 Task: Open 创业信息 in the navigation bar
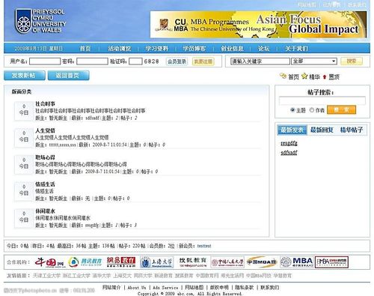point(232,49)
